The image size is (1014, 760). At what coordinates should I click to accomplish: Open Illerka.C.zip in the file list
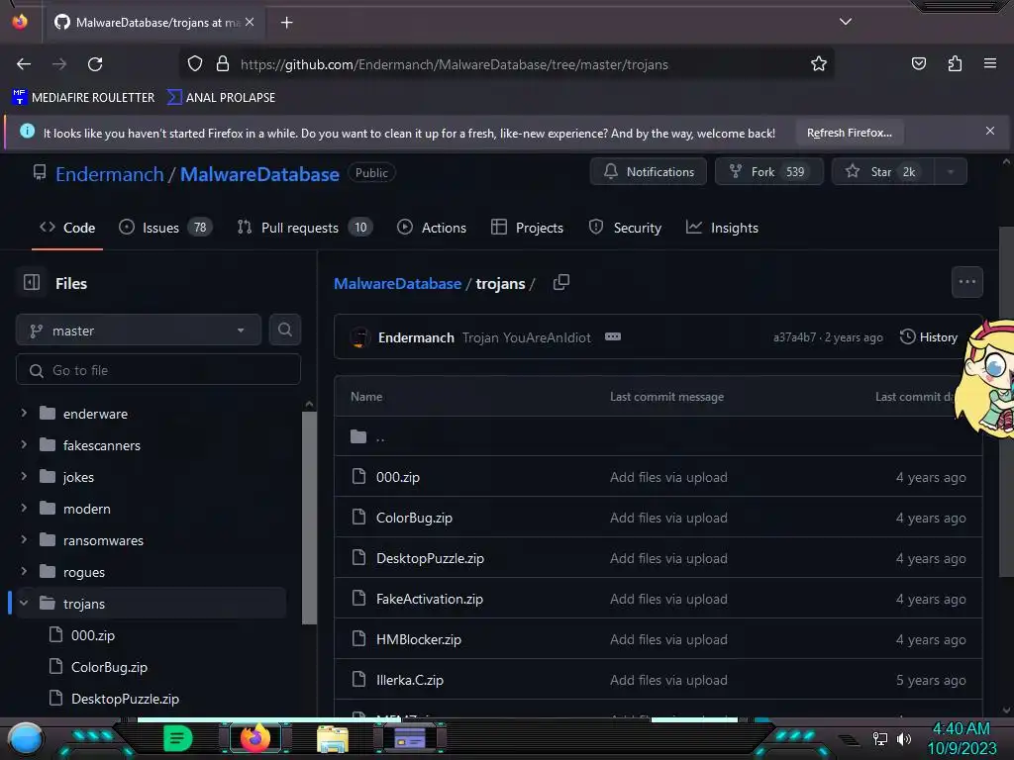pyautogui.click(x=410, y=681)
